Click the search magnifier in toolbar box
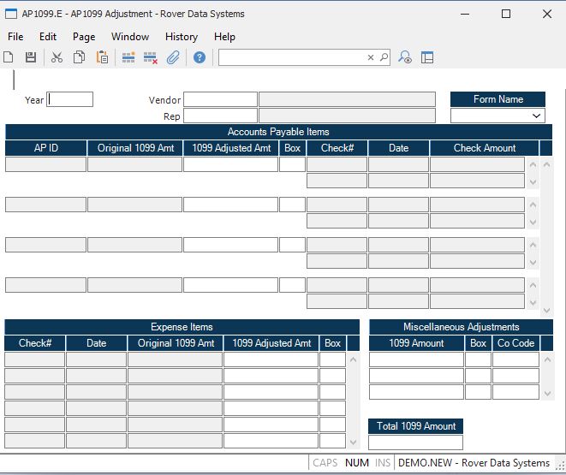 coord(384,57)
